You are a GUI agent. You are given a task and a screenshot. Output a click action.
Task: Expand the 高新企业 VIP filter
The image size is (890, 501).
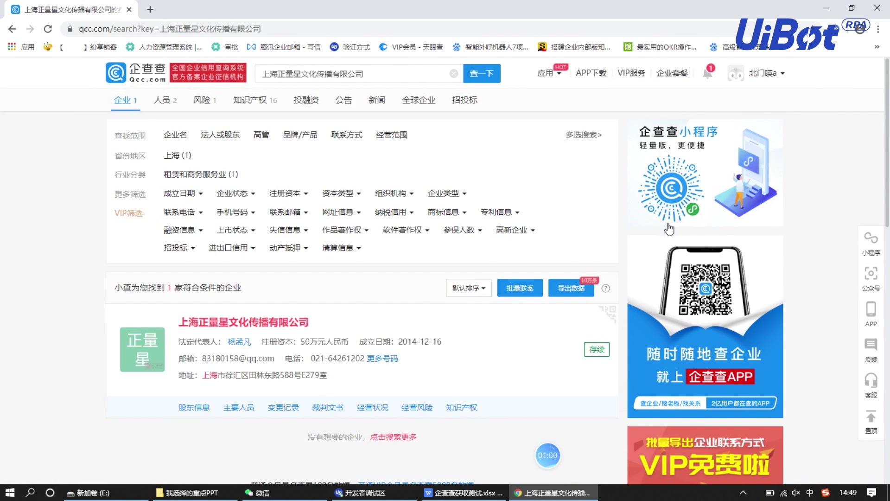click(x=515, y=230)
